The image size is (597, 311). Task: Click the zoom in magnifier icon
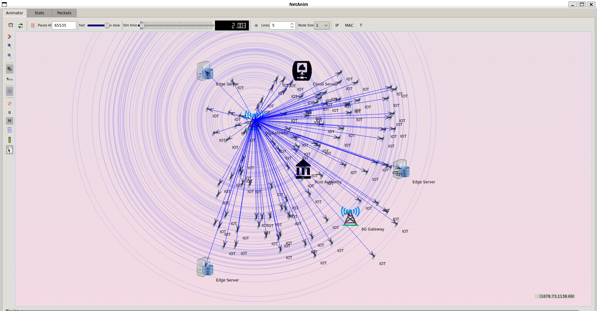[10, 46]
